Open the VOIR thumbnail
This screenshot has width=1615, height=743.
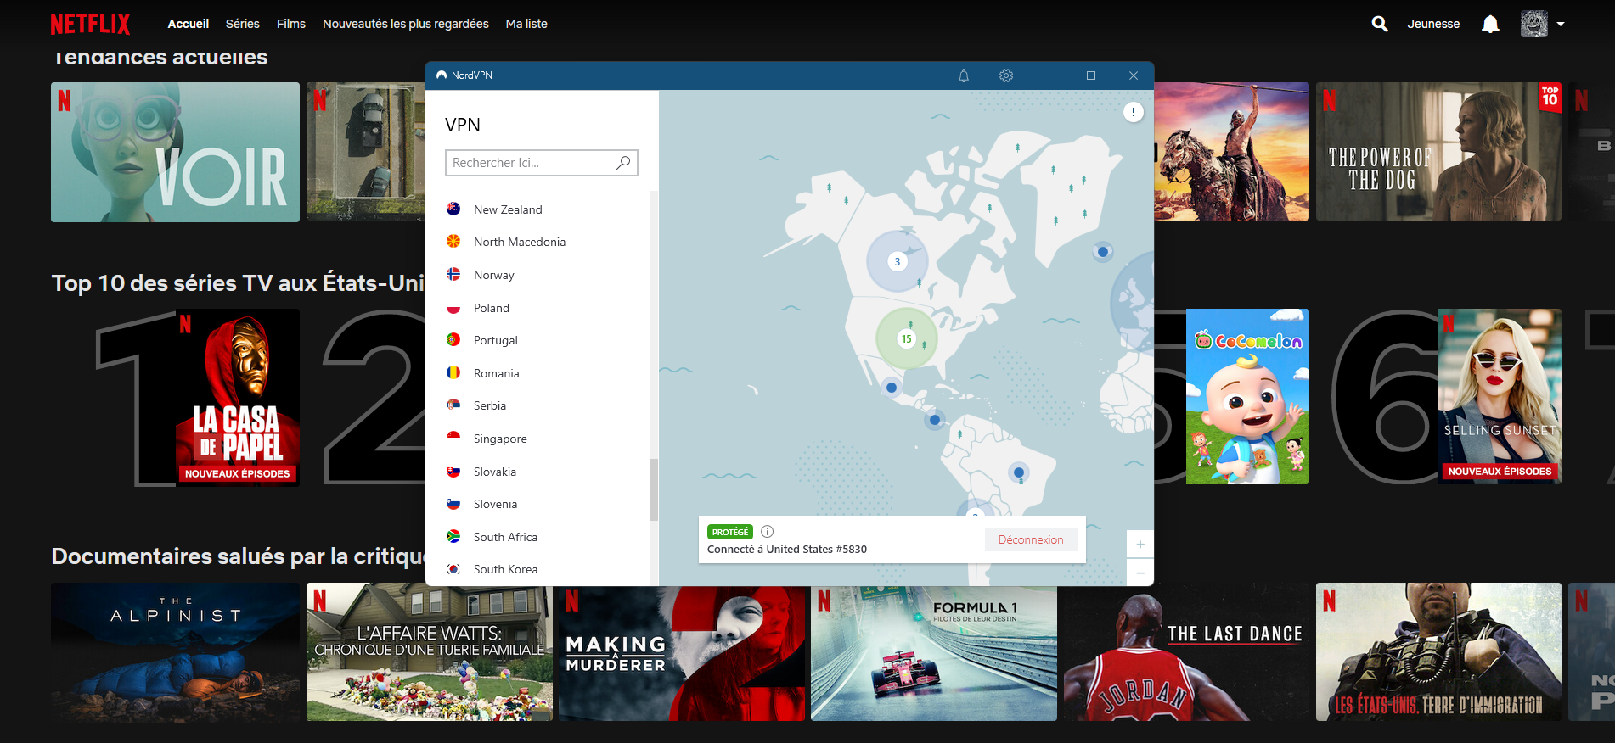point(175,152)
